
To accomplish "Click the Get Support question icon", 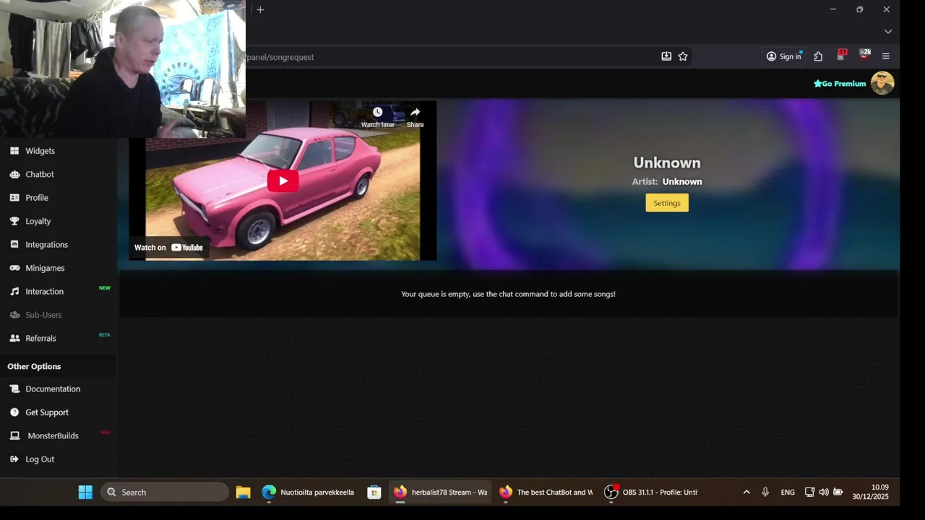I will click(x=14, y=412).
